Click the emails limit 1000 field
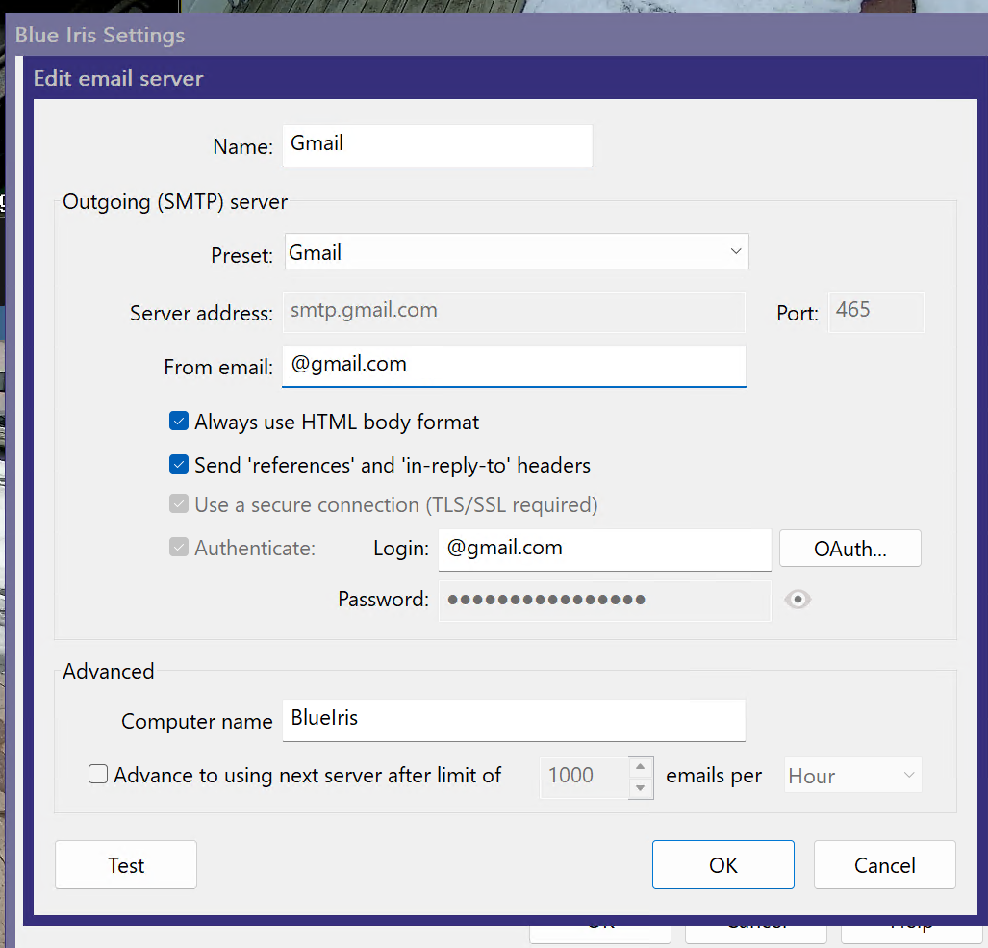The width and height of the screenshot is (988, 948). pyautogui.click(x=583, y=776)
